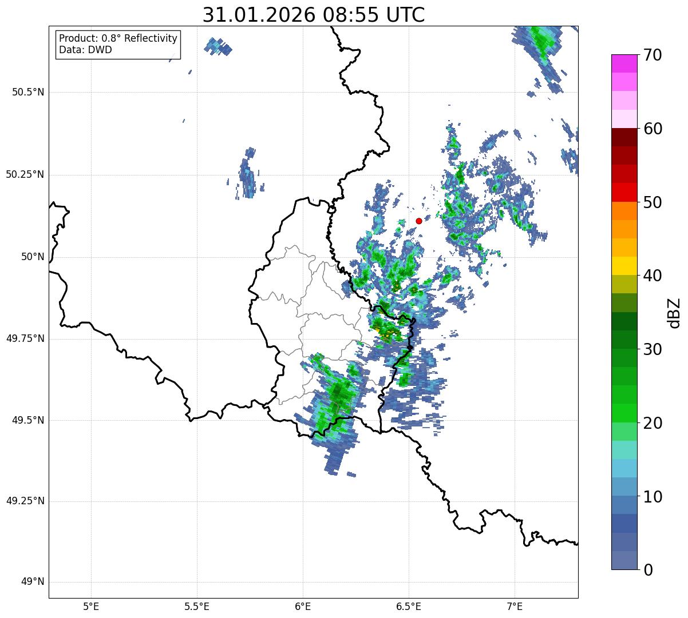Click the colorbar tick label 60
Screen dimensions: 688x618
tap(653, 129)
